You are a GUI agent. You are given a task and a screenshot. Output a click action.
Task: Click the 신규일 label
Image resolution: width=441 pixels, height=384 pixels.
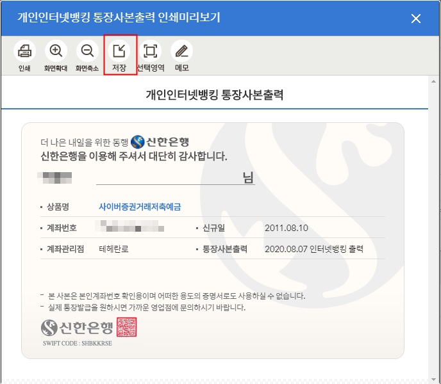[x=213, y=228]
